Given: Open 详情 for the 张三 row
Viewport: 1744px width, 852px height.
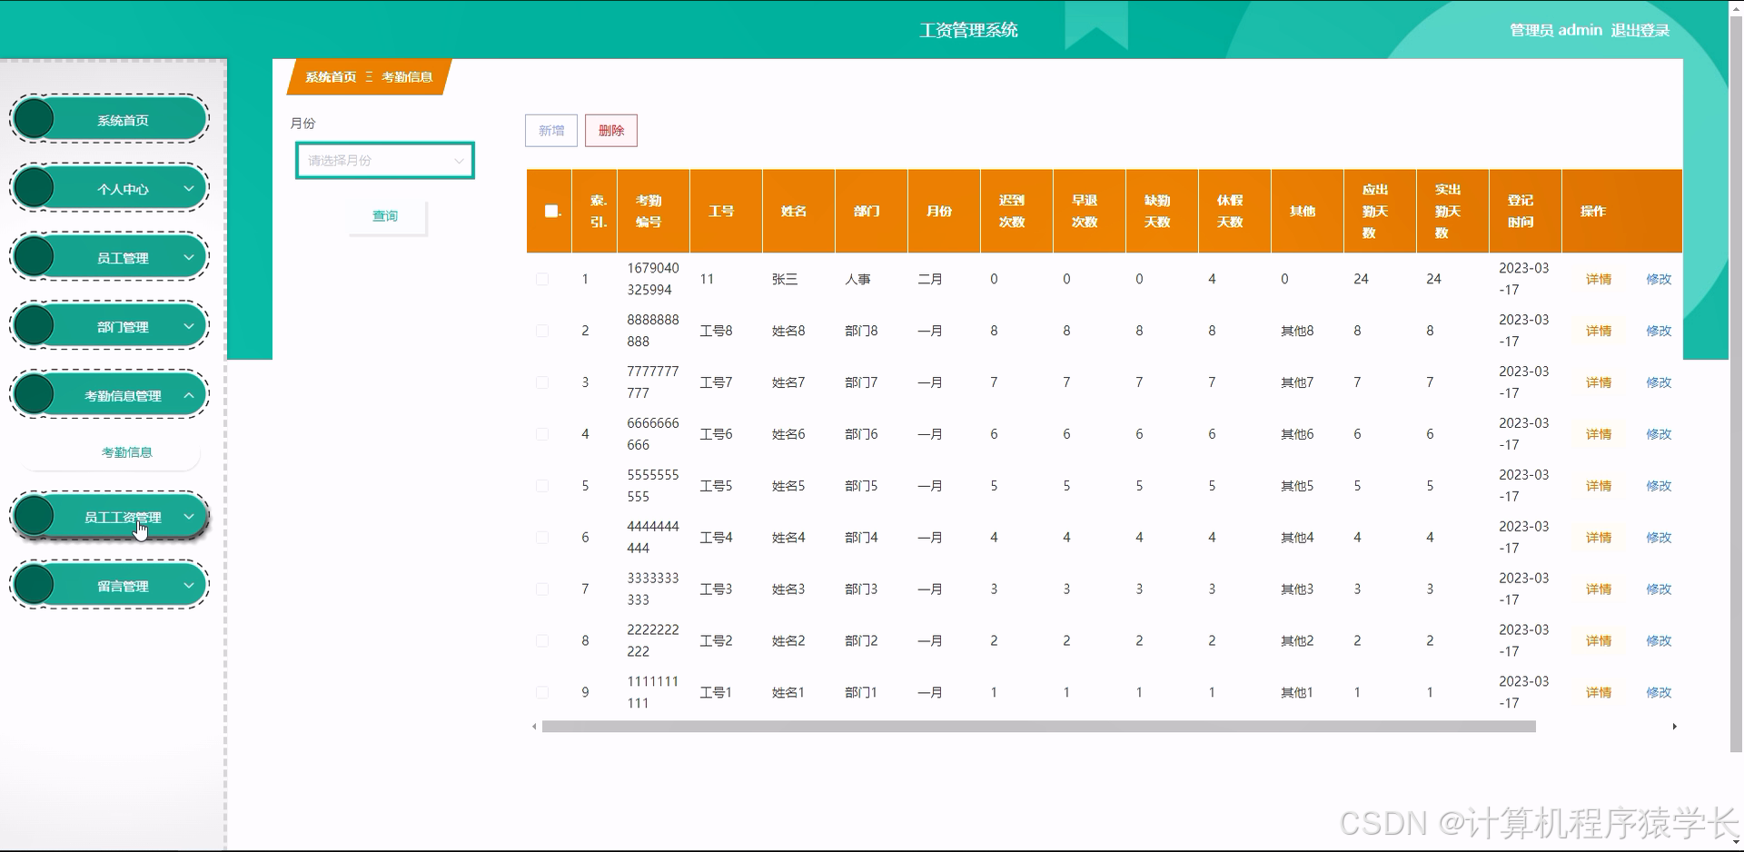Looking at the screenshot, I should (1599, 279).
